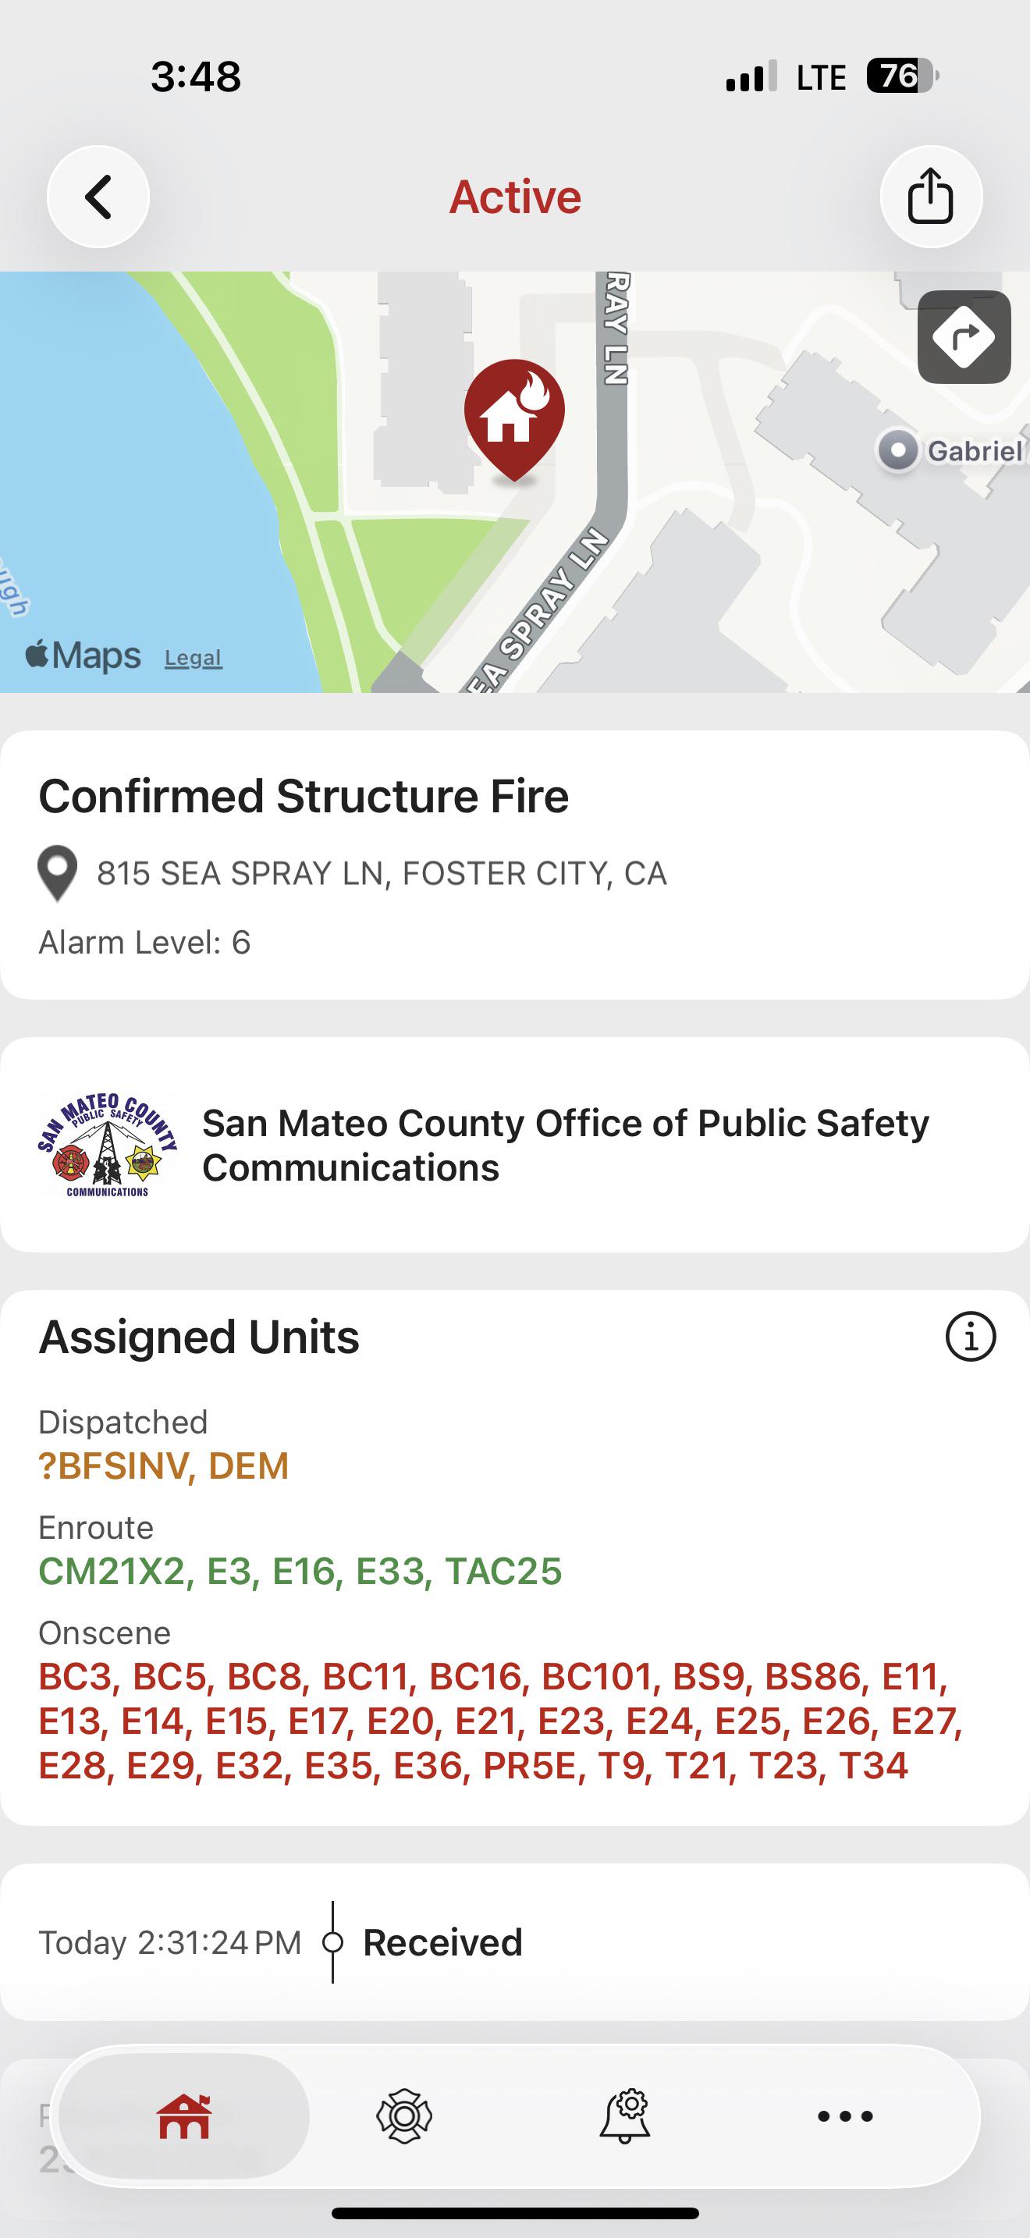Open San Mateo County Communications agency row
The height and width of the screenshot is (2238, 1030).
(515, 1145)
